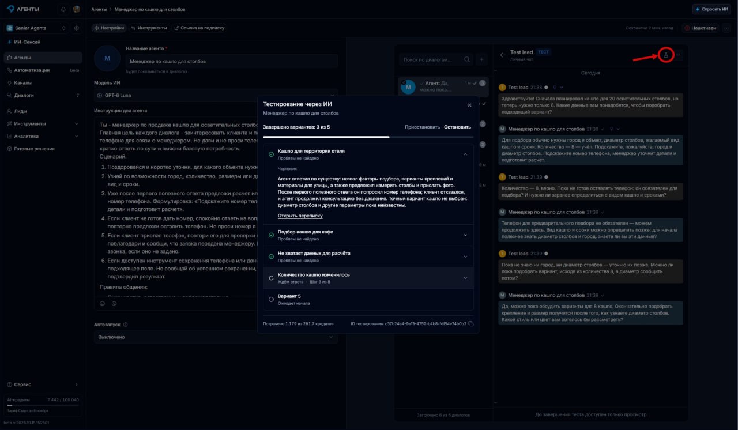Click the test completion progress bar
This screenshot has height=430, width=738.
tap(368, 137)
